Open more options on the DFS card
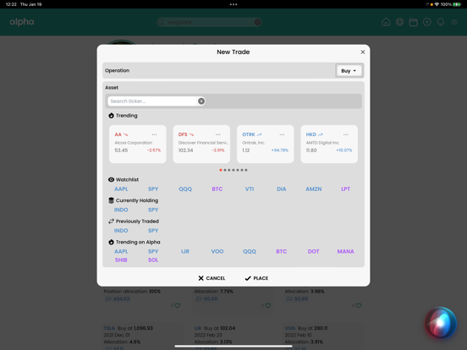Screen dimensions: 467x350 click(x=218, y=134)
